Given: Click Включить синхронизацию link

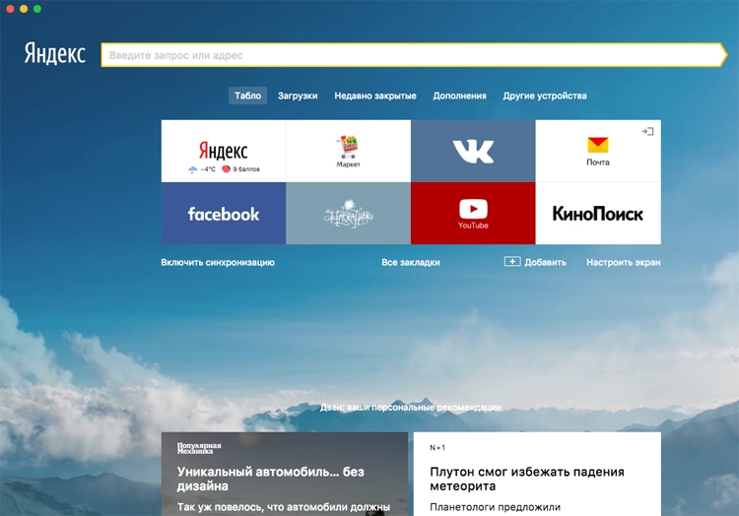Looking at the screenshot, I should tap(218, 262).
